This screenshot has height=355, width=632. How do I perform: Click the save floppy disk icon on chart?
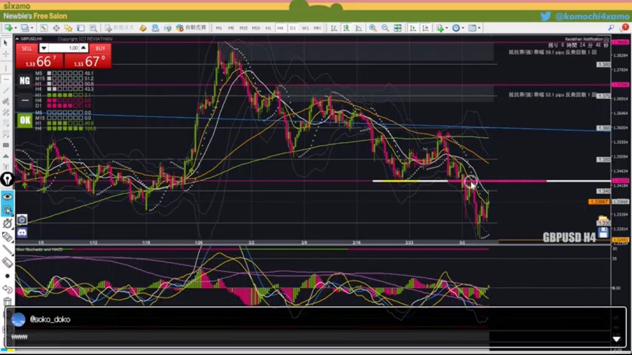(x=604, y=232)
